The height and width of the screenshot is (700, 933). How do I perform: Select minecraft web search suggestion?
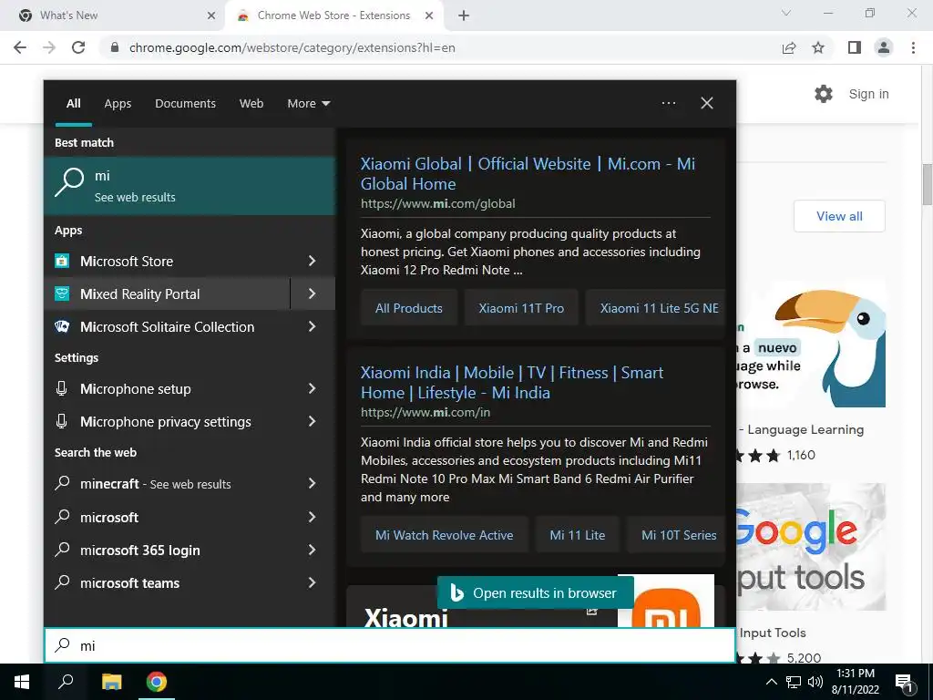[167, 483]
